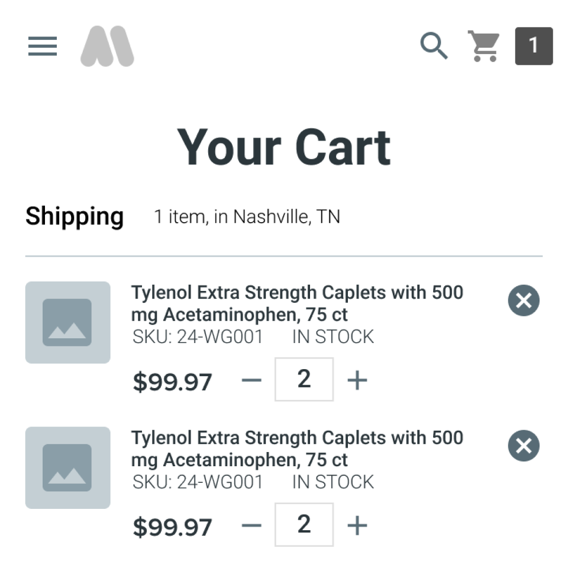Click the store logo

point(107,46)
